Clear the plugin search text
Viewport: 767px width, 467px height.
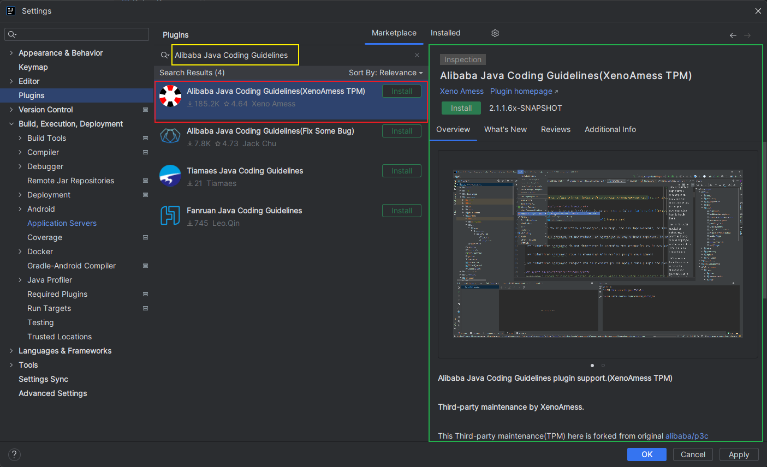[x=417, y=55]
